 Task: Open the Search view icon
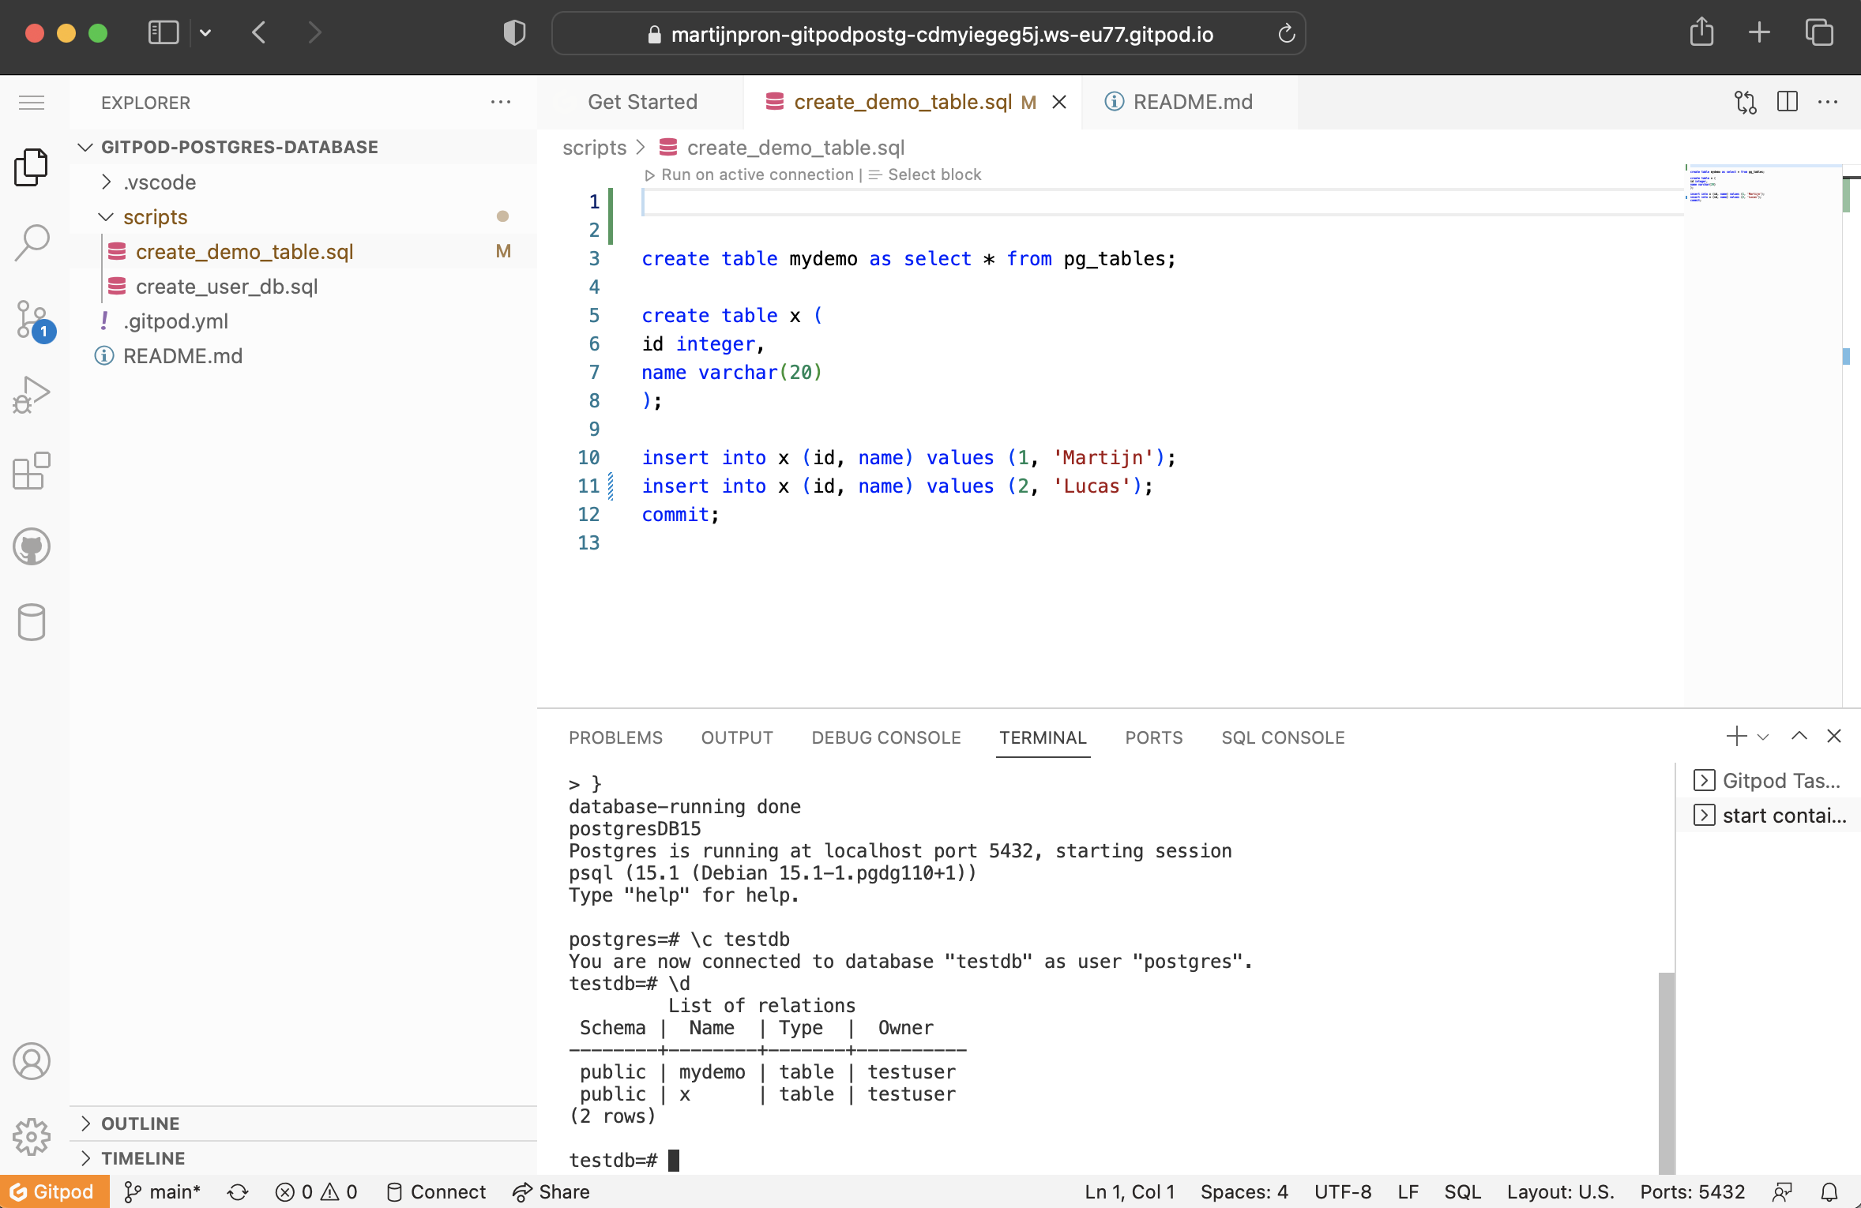32,242
